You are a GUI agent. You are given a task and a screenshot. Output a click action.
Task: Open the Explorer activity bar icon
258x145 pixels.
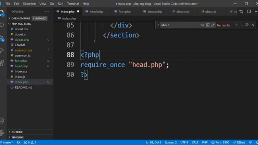[x=2, y=13]
